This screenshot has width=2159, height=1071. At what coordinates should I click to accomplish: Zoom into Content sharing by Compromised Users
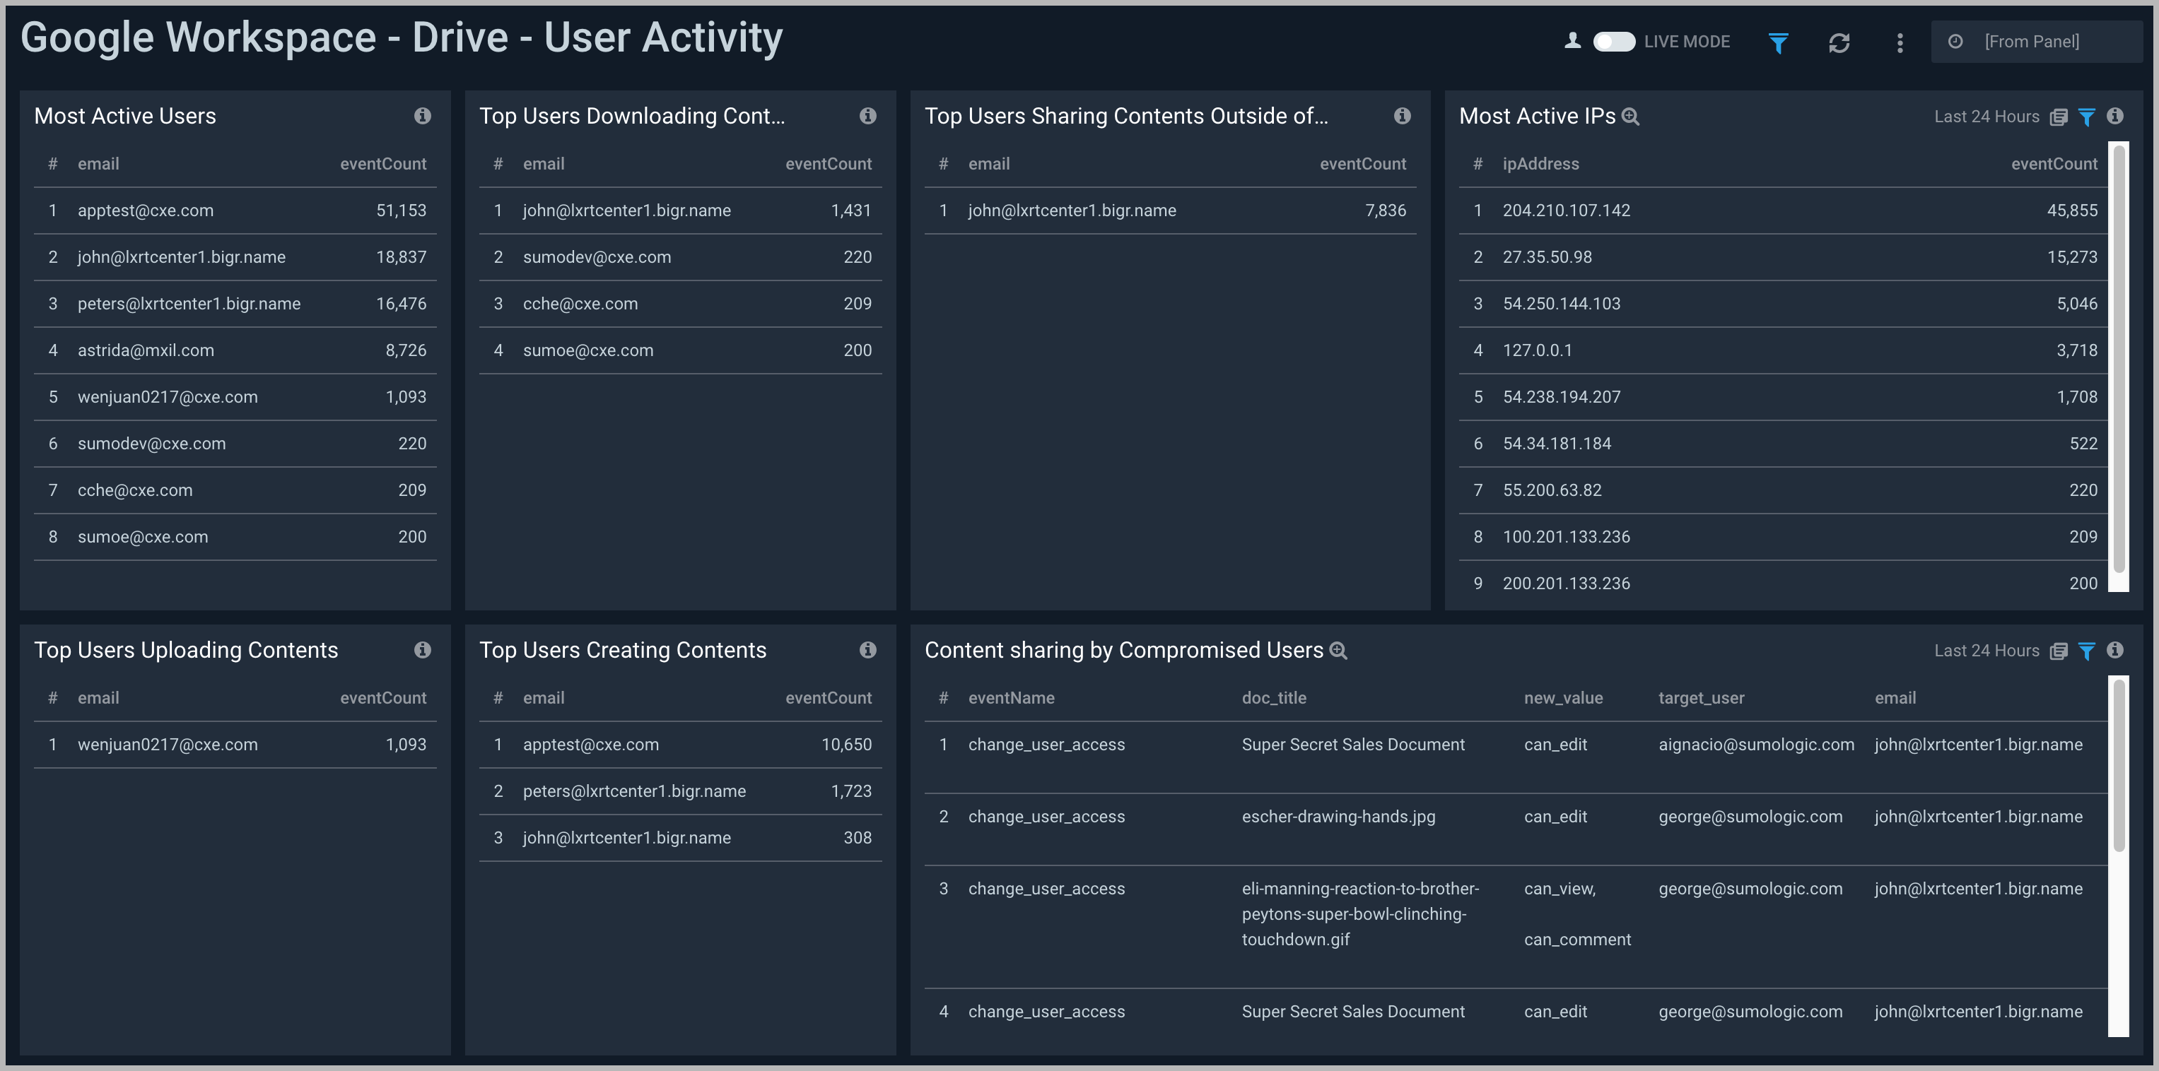(1338, 651)
